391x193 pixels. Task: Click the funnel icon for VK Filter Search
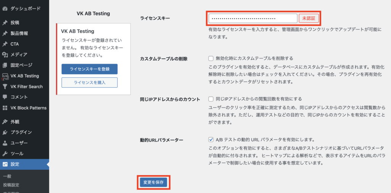click(x=5, y=87)
